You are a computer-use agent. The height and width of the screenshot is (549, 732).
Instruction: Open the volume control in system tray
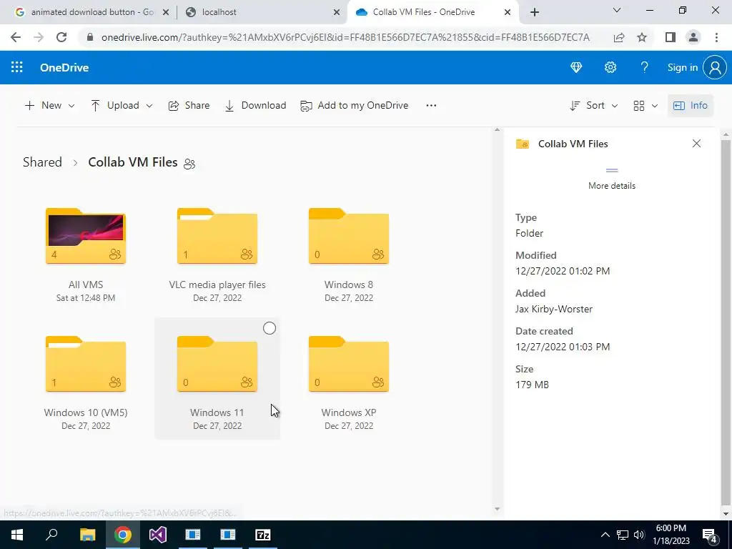[x=639, y=535]
